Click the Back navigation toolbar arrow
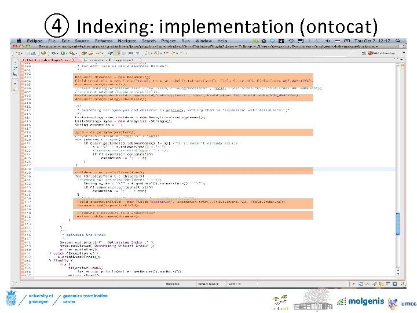417x313 pixels. 173,53
